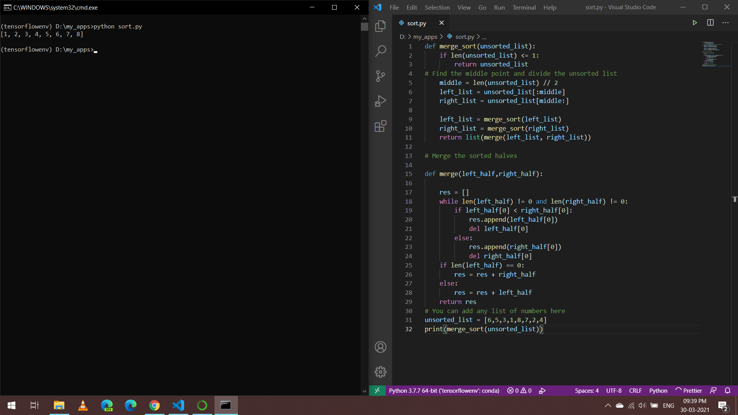This screenshot has width=738, height=415.
Task: Open the Run and Debug view
Action: point(380,101)
